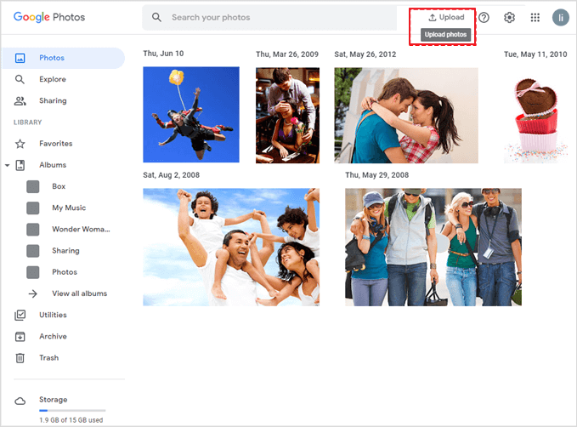
Task: Open the Help question mark icon
Action: click(x=484, y=18)
